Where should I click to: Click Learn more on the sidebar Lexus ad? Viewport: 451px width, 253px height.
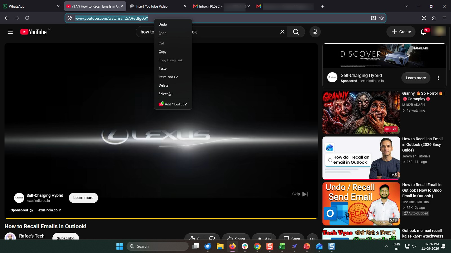(x=416, y=78)
